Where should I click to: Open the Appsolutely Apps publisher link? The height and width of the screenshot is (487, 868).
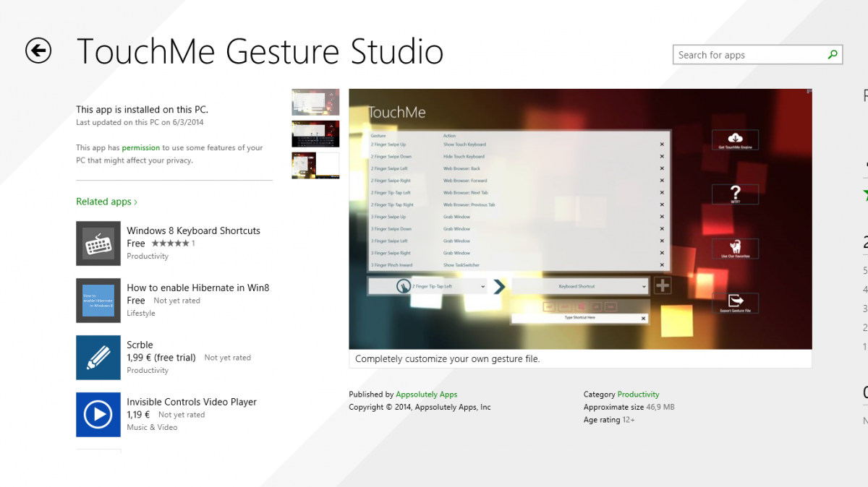pyautogui.click(x=427, y=395)
